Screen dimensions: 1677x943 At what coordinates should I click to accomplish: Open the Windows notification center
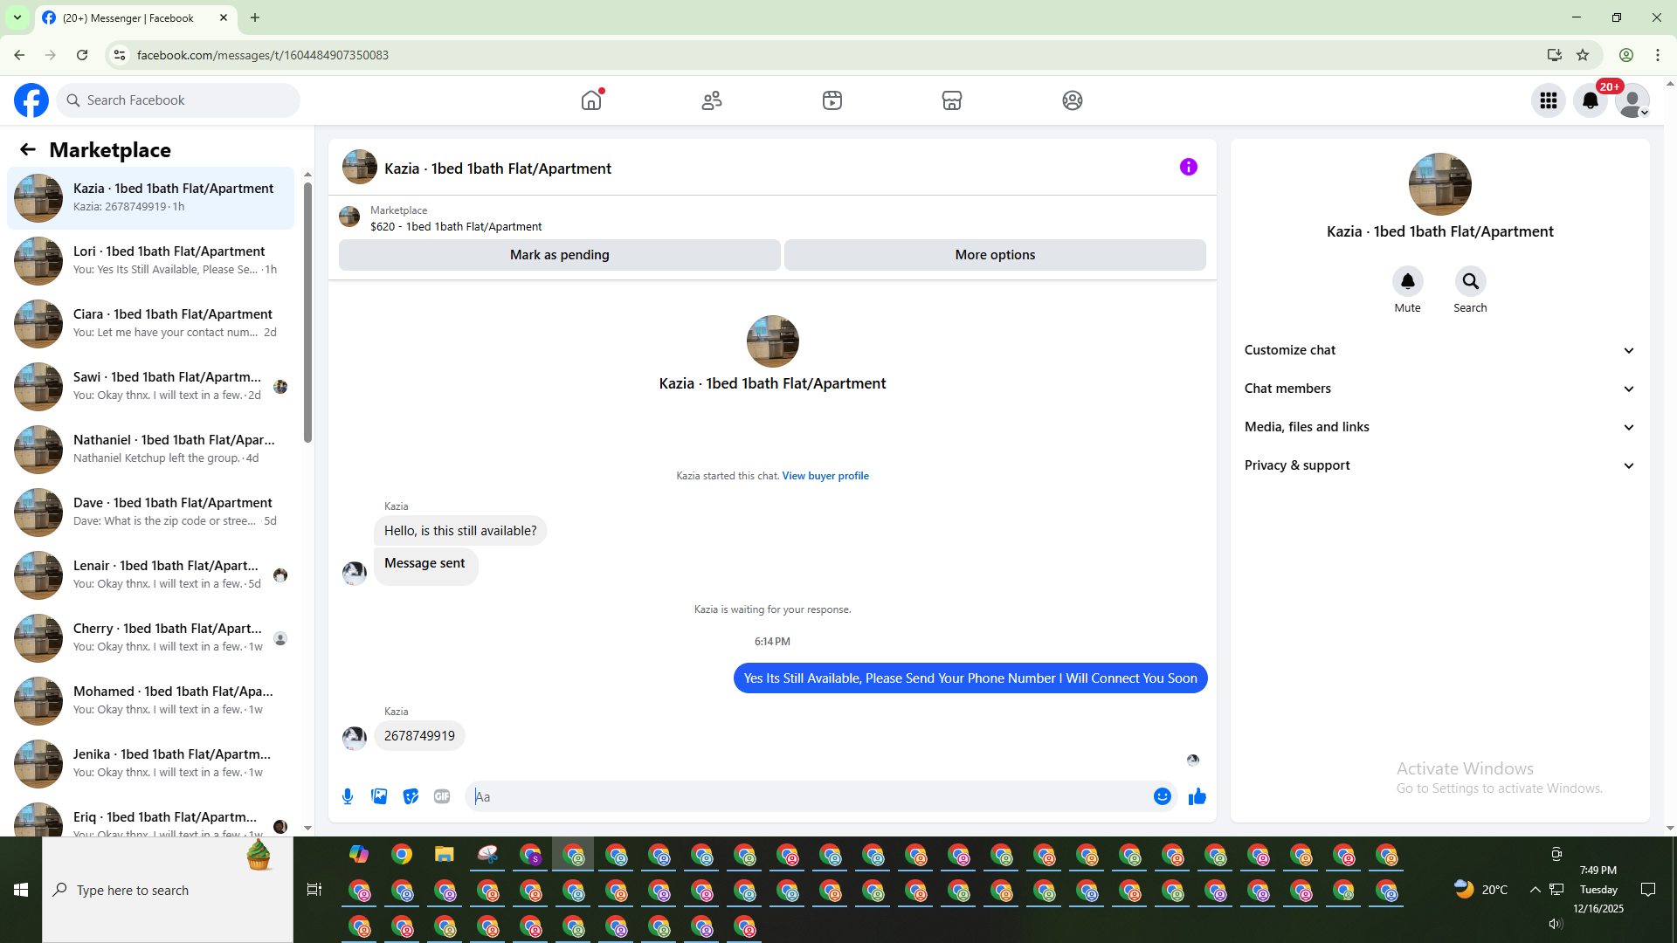(x=1648, y=890)
